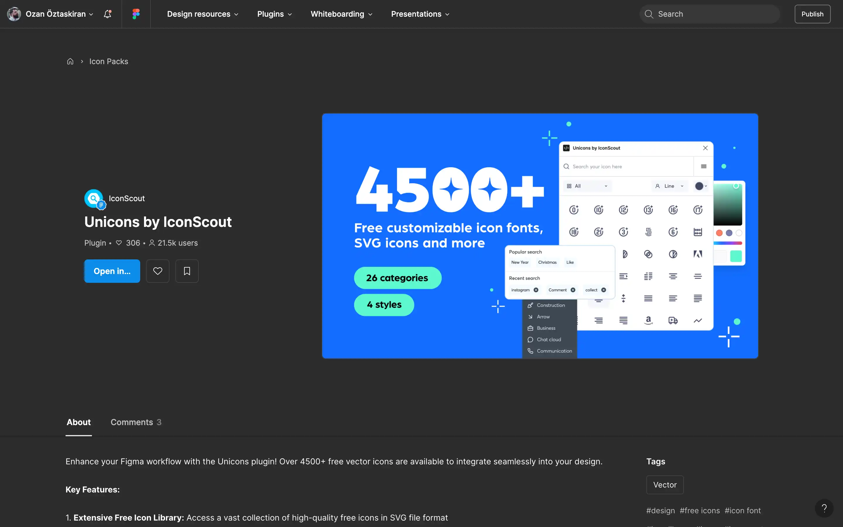Viewport: 843px width, 527px height.
Task: Focus the Search input field
Action: (710, 14)
